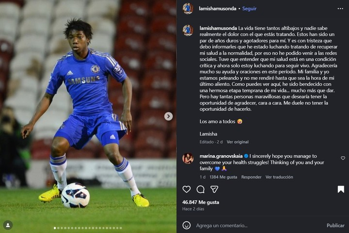
Task: Open comments via the speech bubble icon
Action: pyautogui.click(x=200, y=189)
